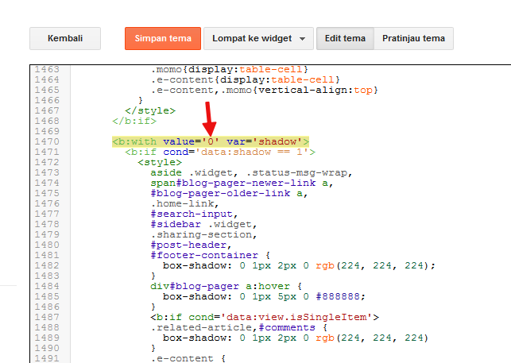This screenshot has width=511, height=363.
Task: Click the #sidebar .widget, line
Action: pyautogui.click(x=203, y=224)
